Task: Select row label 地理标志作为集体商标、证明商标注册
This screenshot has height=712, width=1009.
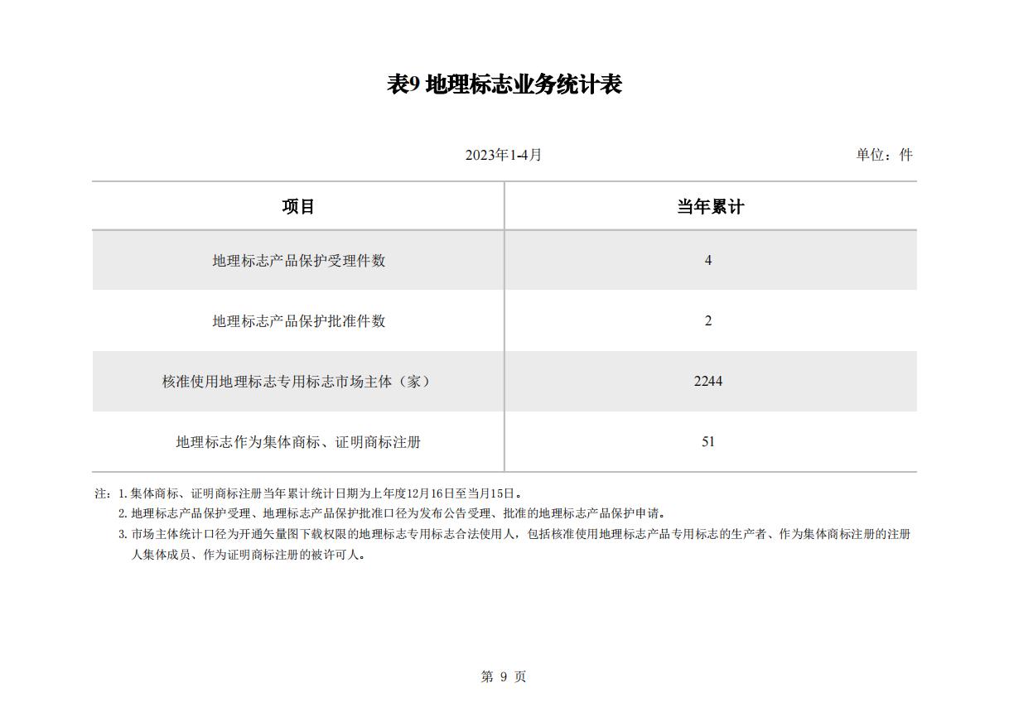Action: tap(298, 442)
